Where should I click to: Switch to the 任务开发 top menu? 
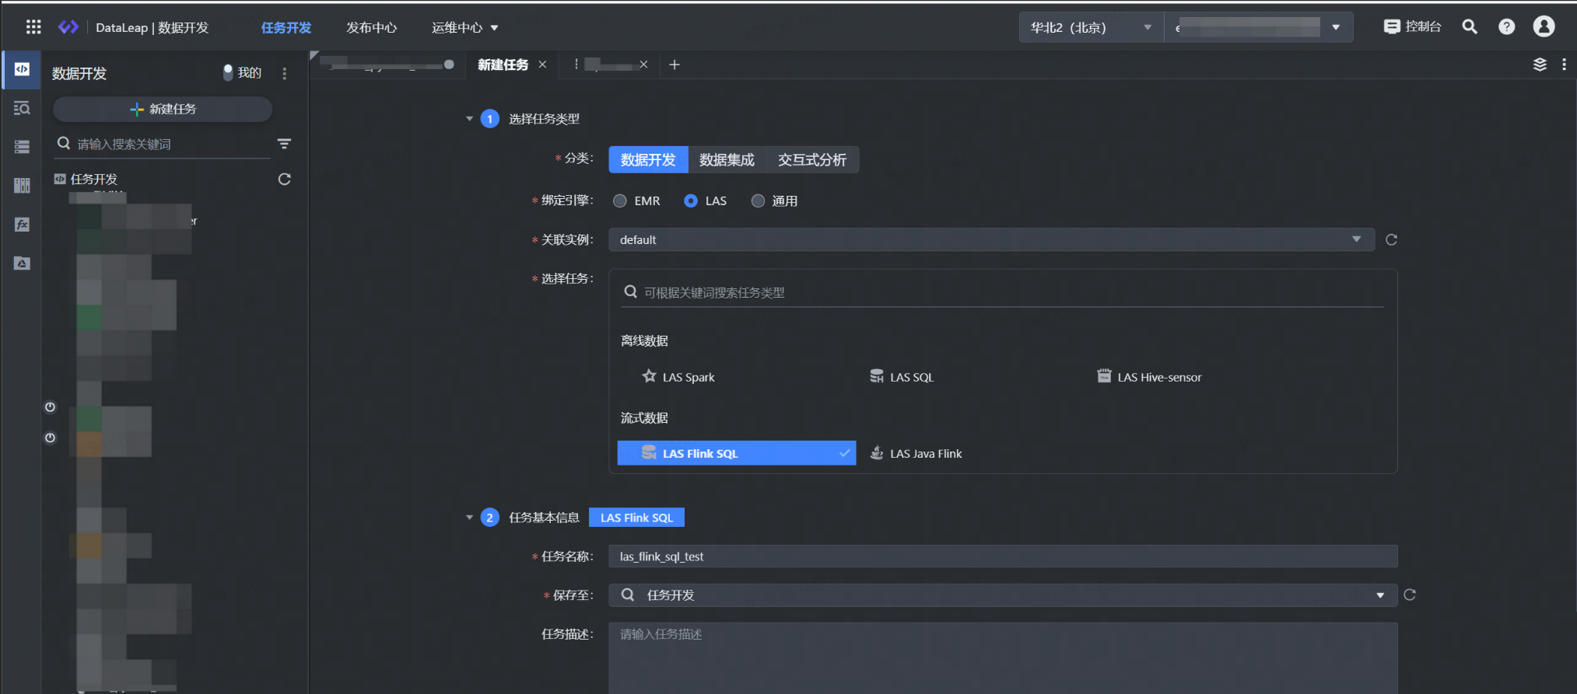[x=286, y=27]
